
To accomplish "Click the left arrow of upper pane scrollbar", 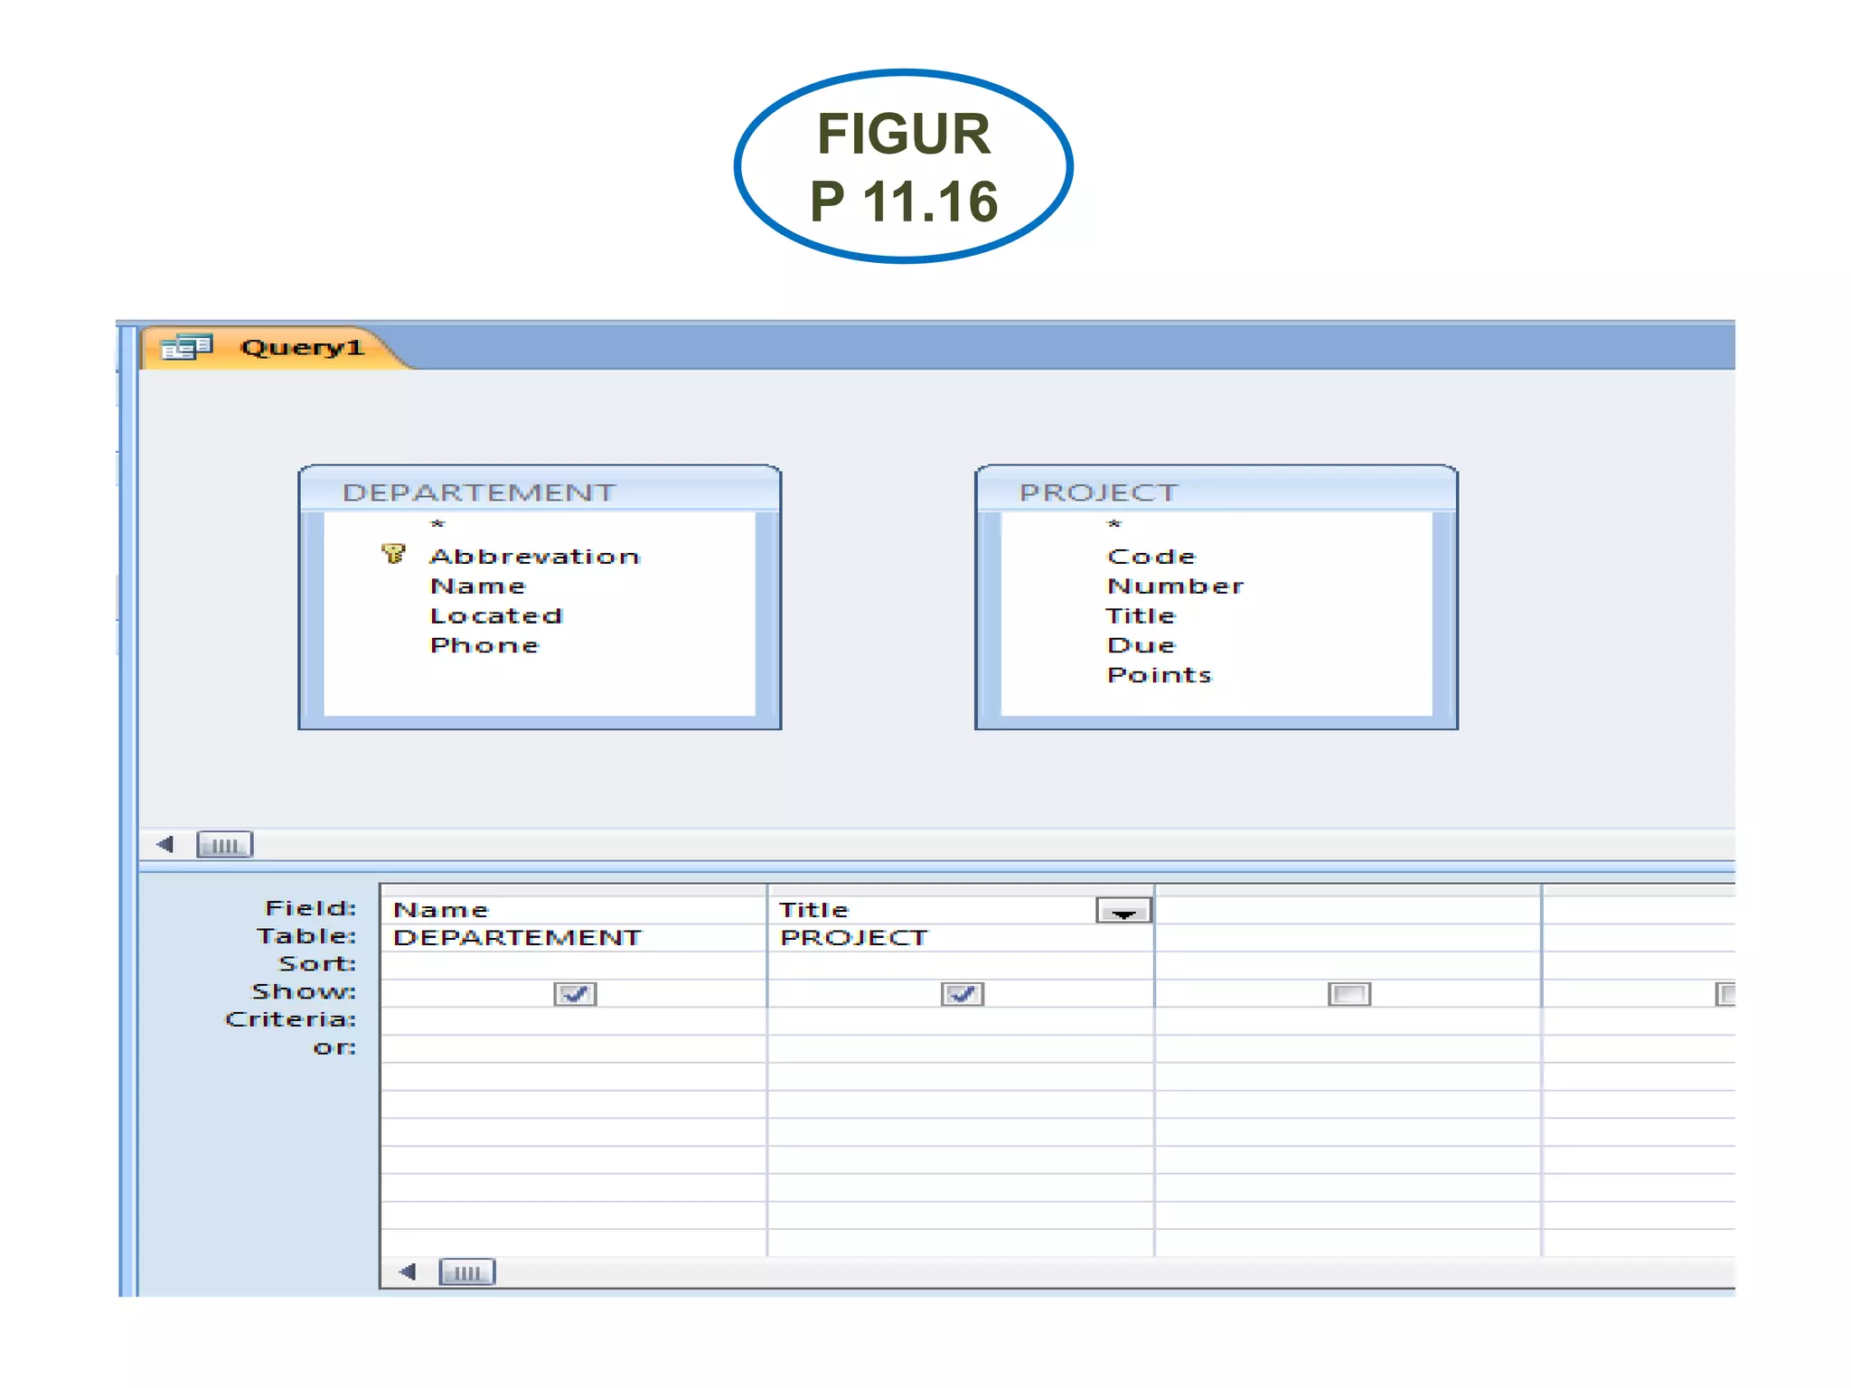I will 165,844.
